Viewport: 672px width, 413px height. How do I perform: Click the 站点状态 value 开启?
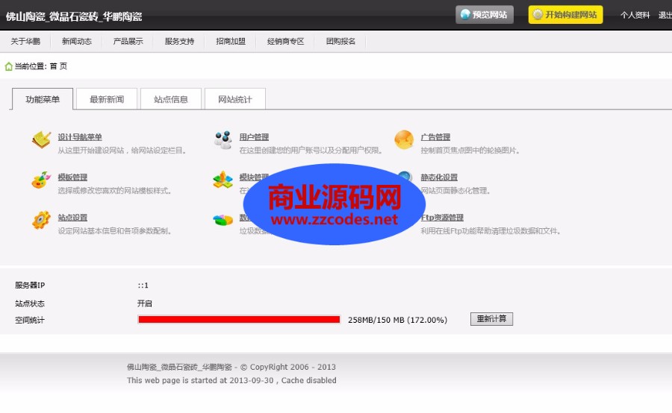point(144,303)
